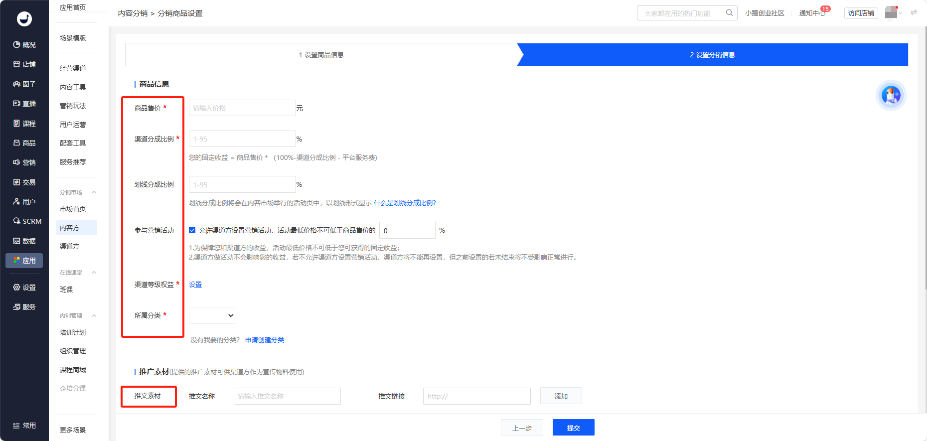The height and width of the screenshot is (441, 927).
Task: Focus the 渠道分成比例 percentage input
Action: click(242, 139)
